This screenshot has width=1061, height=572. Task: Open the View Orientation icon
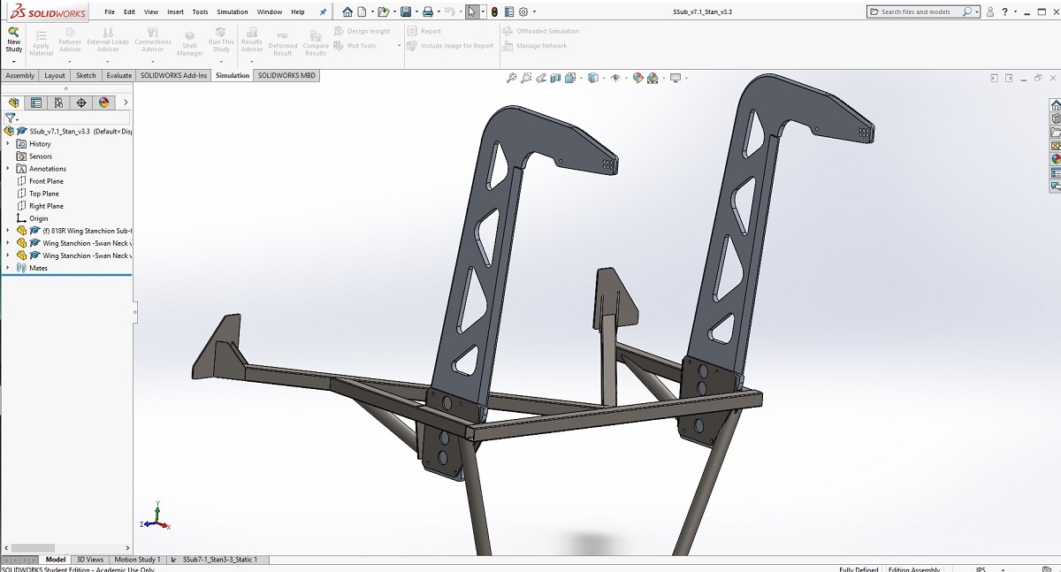(x=571, y=78)
